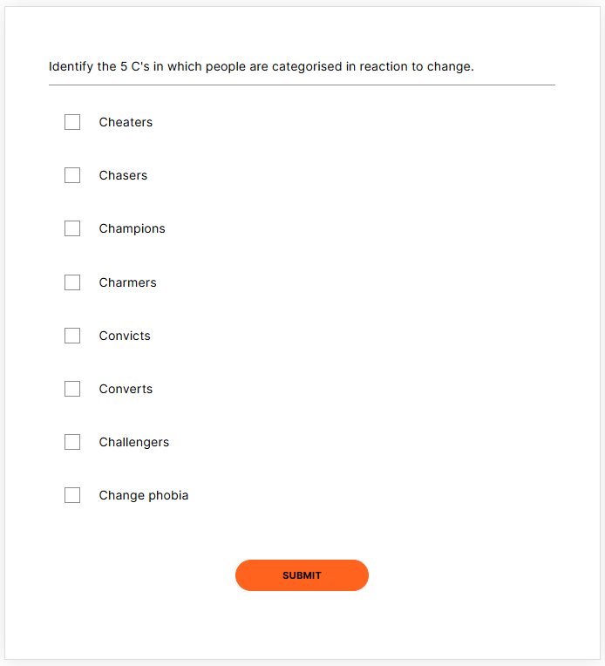
Task: Click the Cheaters option label
Action: (126, 122)
